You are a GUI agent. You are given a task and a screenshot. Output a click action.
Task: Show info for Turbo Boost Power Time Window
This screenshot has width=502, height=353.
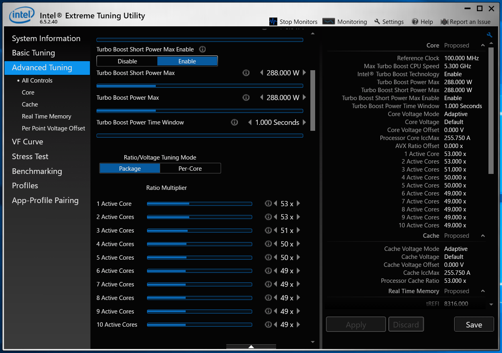point(235,122)
